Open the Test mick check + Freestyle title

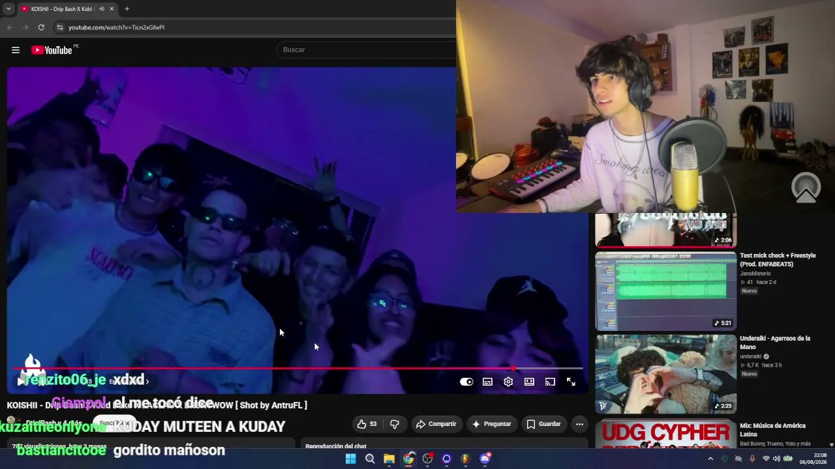[x=778, y=259]
